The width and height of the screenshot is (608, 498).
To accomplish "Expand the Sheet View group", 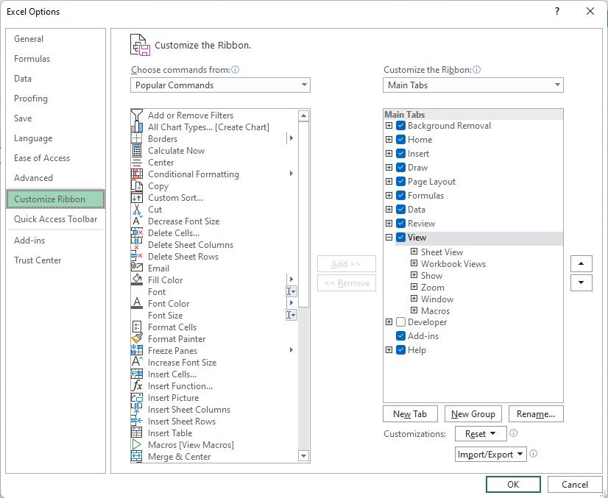I will click(414, 252).
